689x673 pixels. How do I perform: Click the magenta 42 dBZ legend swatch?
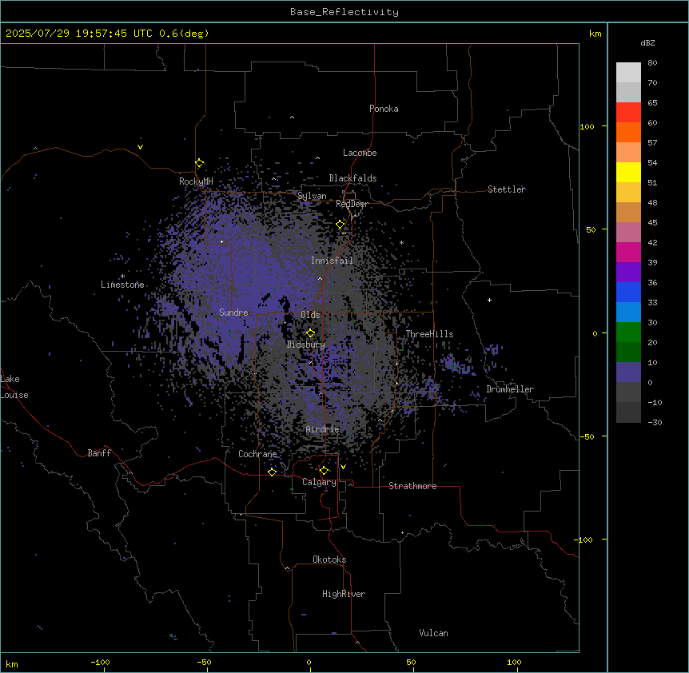(628, 252)
